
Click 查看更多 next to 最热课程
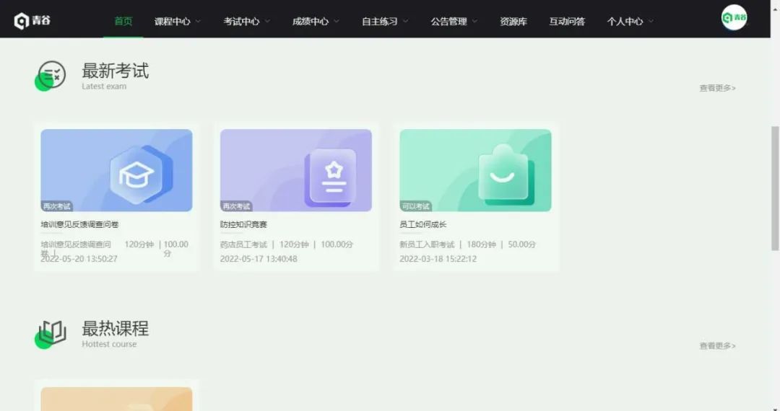point(717,346)
